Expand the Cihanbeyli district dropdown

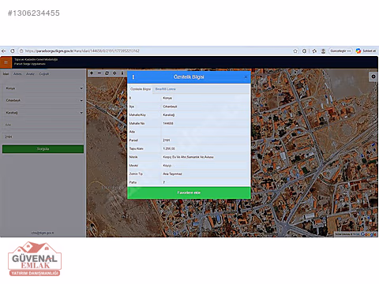coord(43,100)
